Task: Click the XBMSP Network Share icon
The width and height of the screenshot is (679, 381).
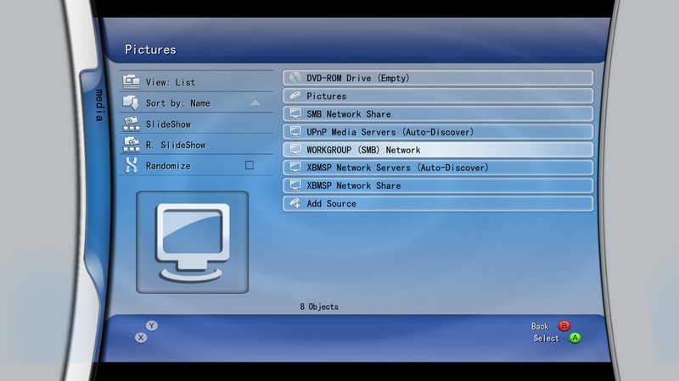Action: (x=295, y=185)
